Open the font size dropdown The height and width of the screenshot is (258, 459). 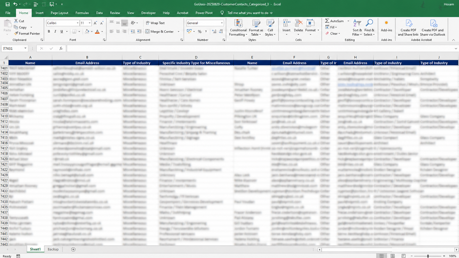tap(89, 23)
